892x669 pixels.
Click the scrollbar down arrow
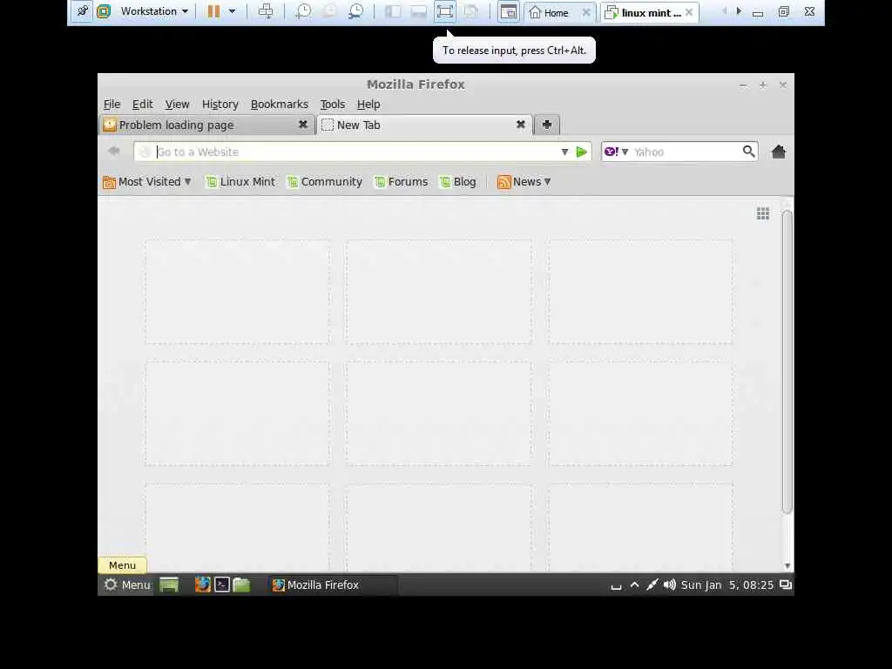787,565
